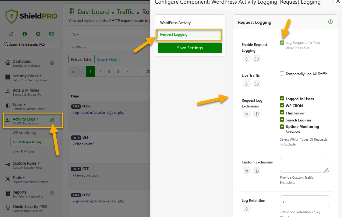The image size is (342, 217).
Task: Enable Temporarily Log All Traffic
Action: click(282, 73)
